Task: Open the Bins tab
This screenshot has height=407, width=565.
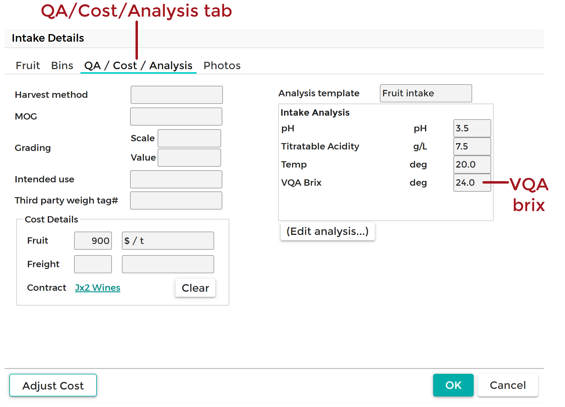Action: coord(62,66)
